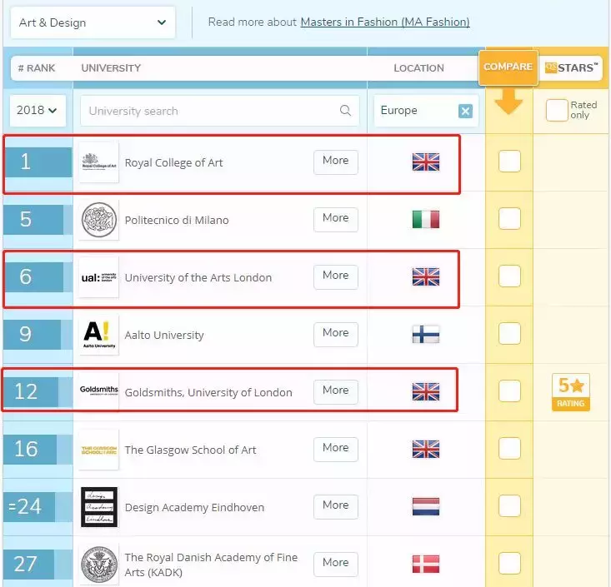
Task: Open Masters in Fashion (MA Fashion) link
Action: click(x=385, y=22)
